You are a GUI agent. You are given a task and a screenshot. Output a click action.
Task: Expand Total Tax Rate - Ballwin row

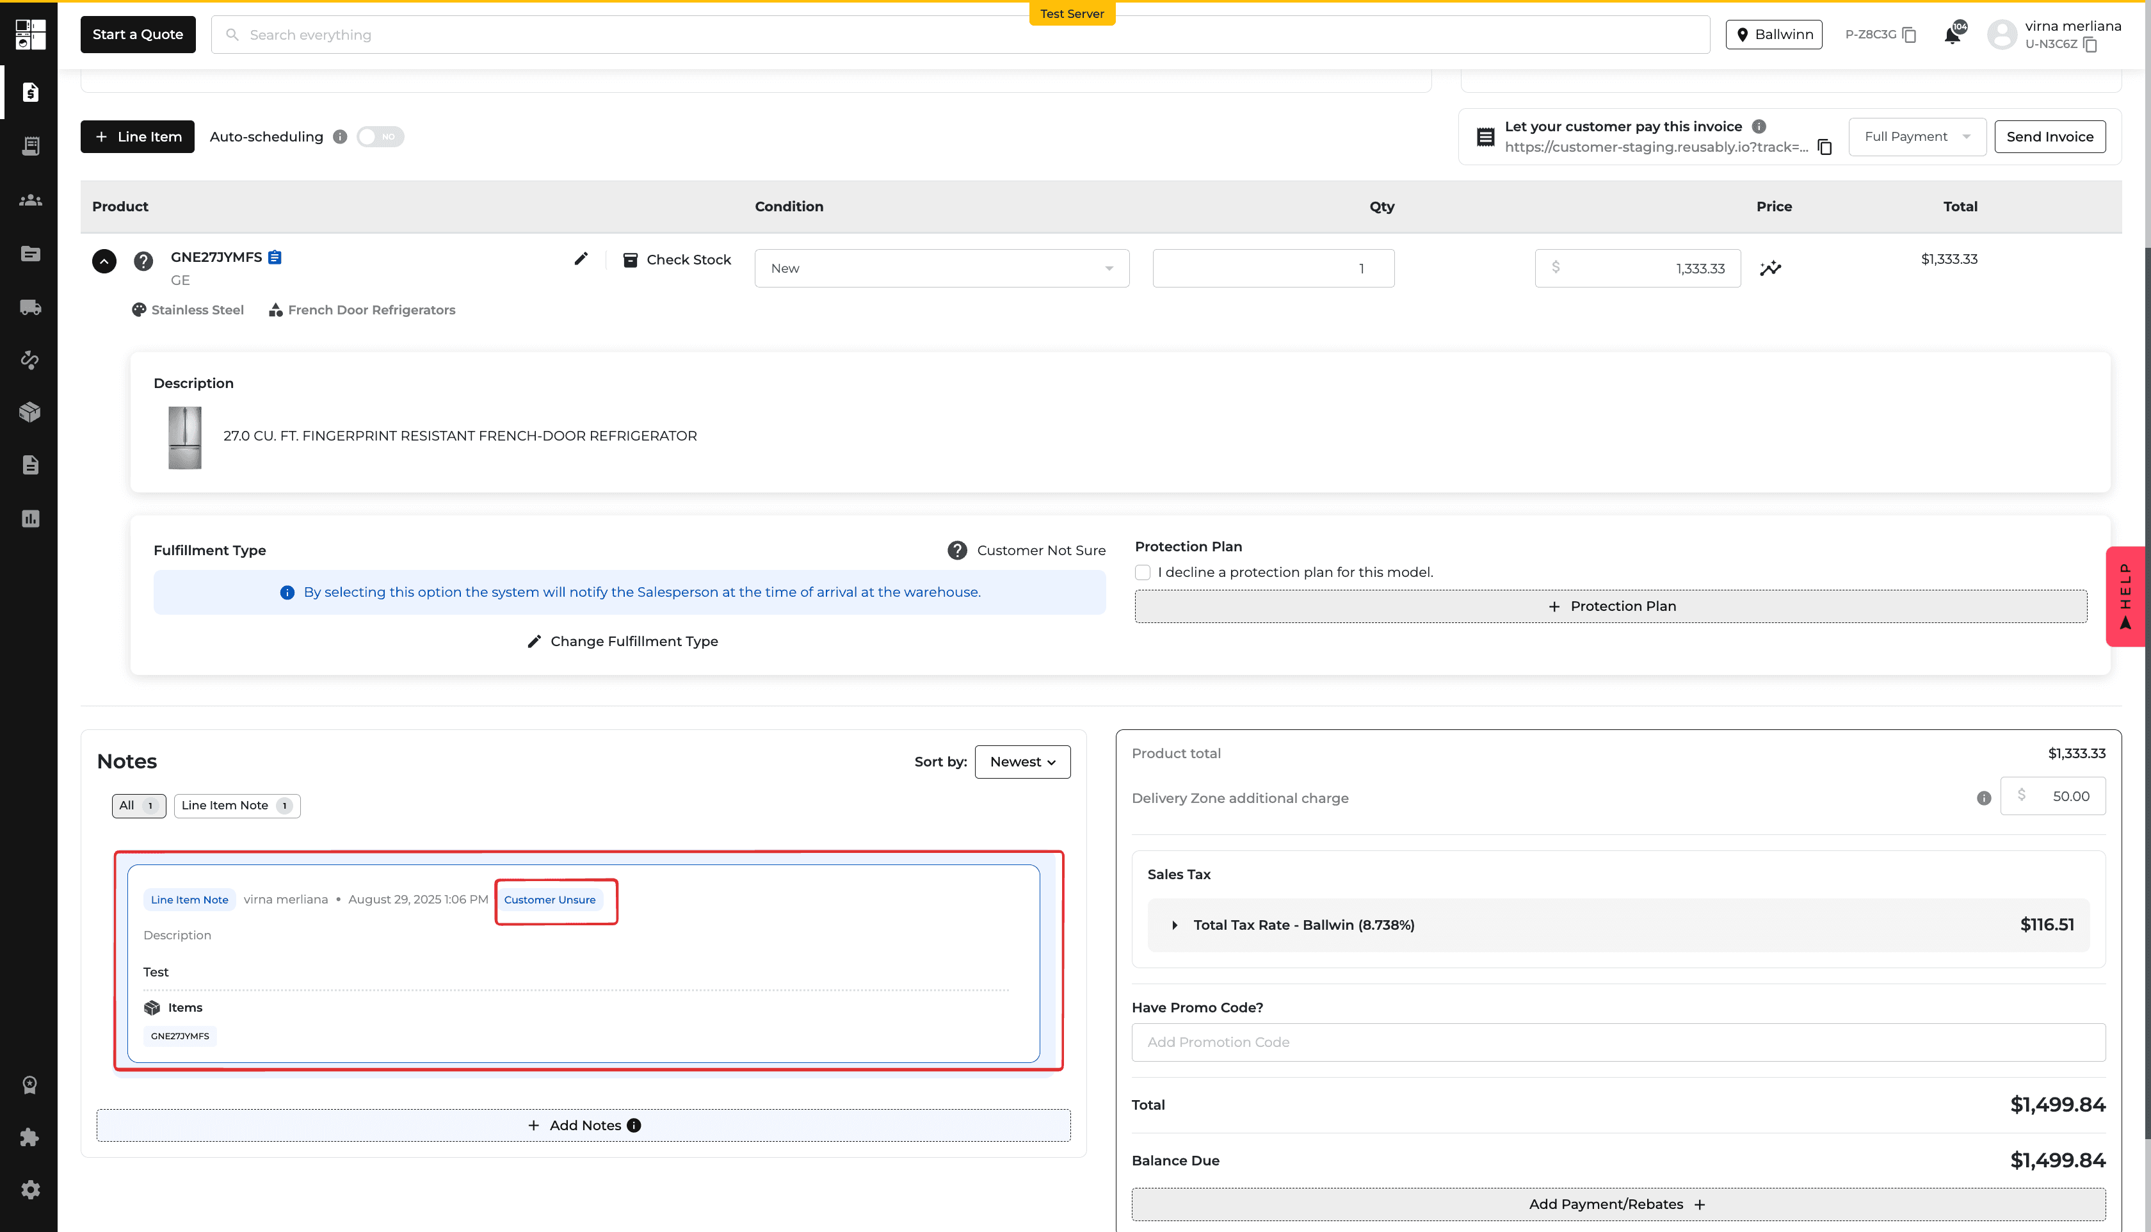1618,925
